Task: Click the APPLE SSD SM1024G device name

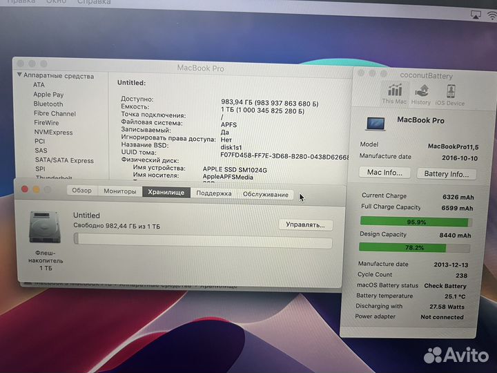Action: (x=235, y=170)
